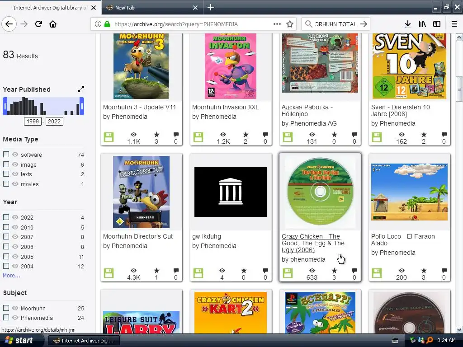This screenshot has height=347, width=463.
Task: Click software icon on Moorhuhn 3 card
Action: click(109, 137)
